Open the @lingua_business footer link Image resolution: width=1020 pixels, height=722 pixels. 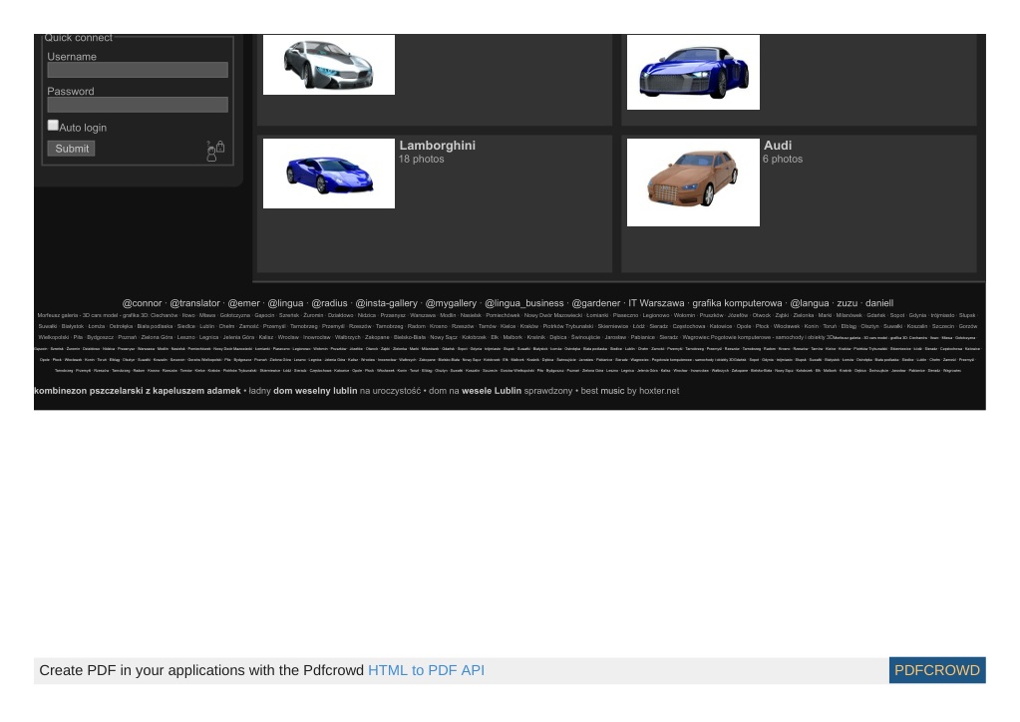pos(524,303)
